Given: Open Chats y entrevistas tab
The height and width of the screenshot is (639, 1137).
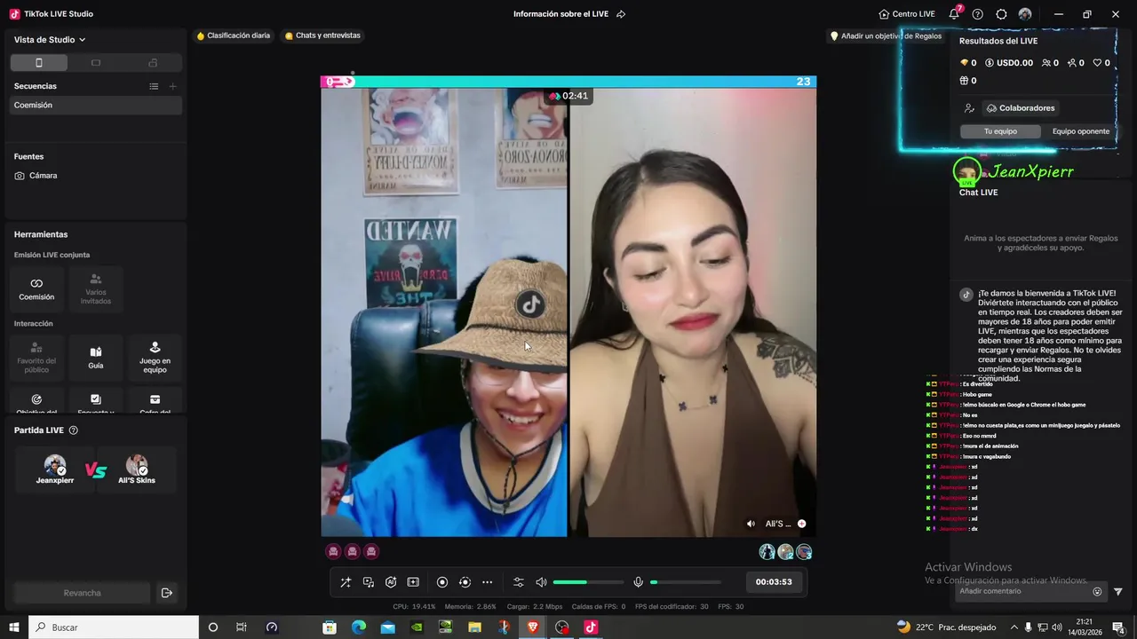Looking at the screenshot, I should click(x=322, y=35).
